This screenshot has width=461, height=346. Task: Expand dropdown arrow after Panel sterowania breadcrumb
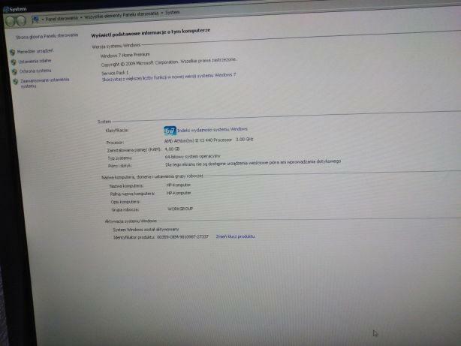[81, 17]
